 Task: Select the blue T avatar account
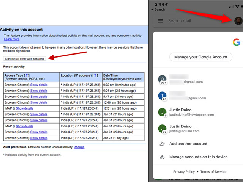(162, 96)
